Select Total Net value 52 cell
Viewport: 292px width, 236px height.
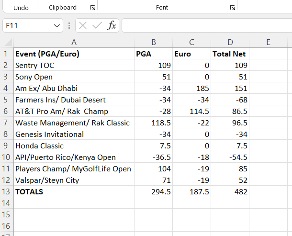click(230, 180)
